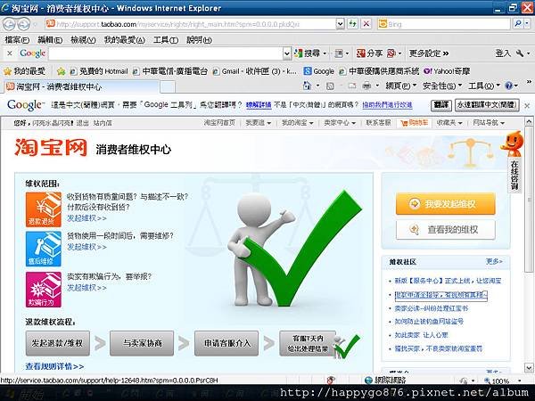Click the Refresh page icon
The image size is (535, 401).
353,24
